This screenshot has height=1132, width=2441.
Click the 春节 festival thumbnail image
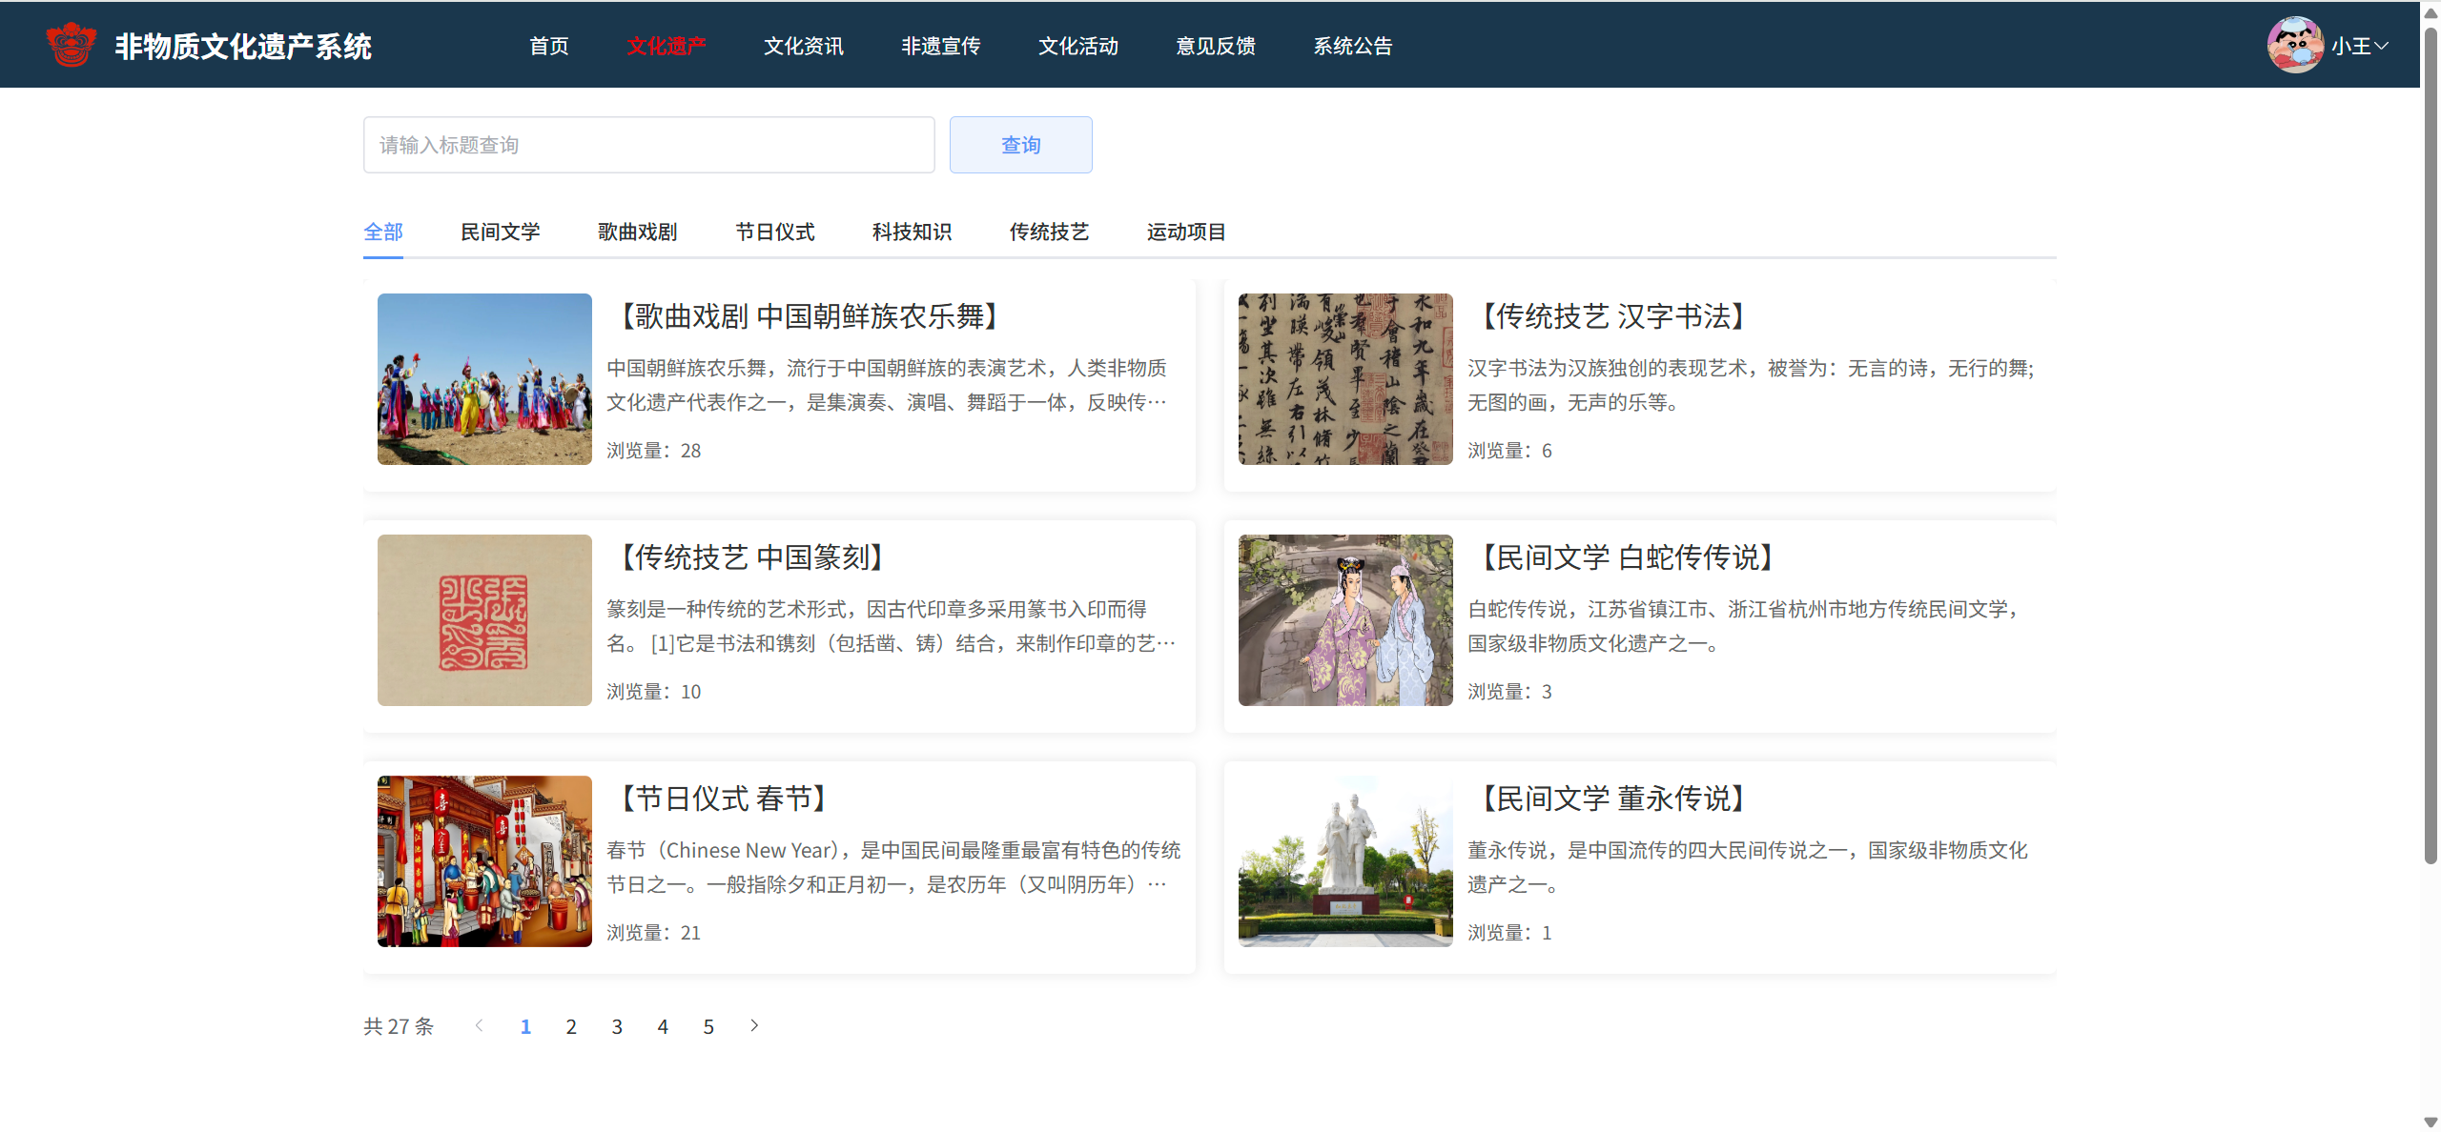click(x=484, y=861)
